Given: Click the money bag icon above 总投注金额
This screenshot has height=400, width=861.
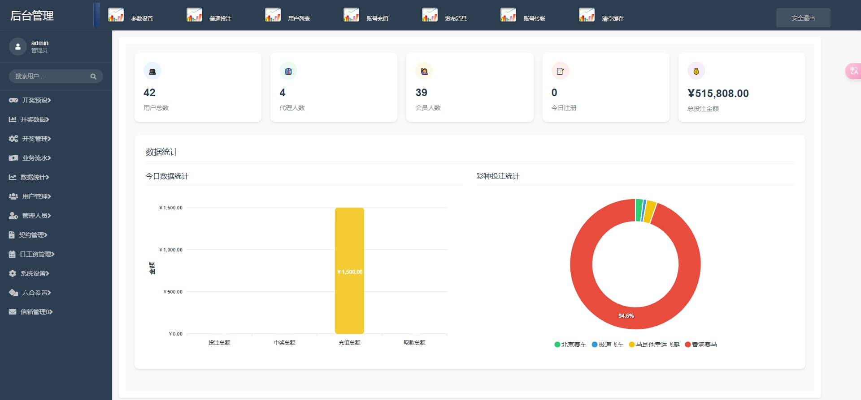Looking at the screenshot, I should [x=696, y=71].
